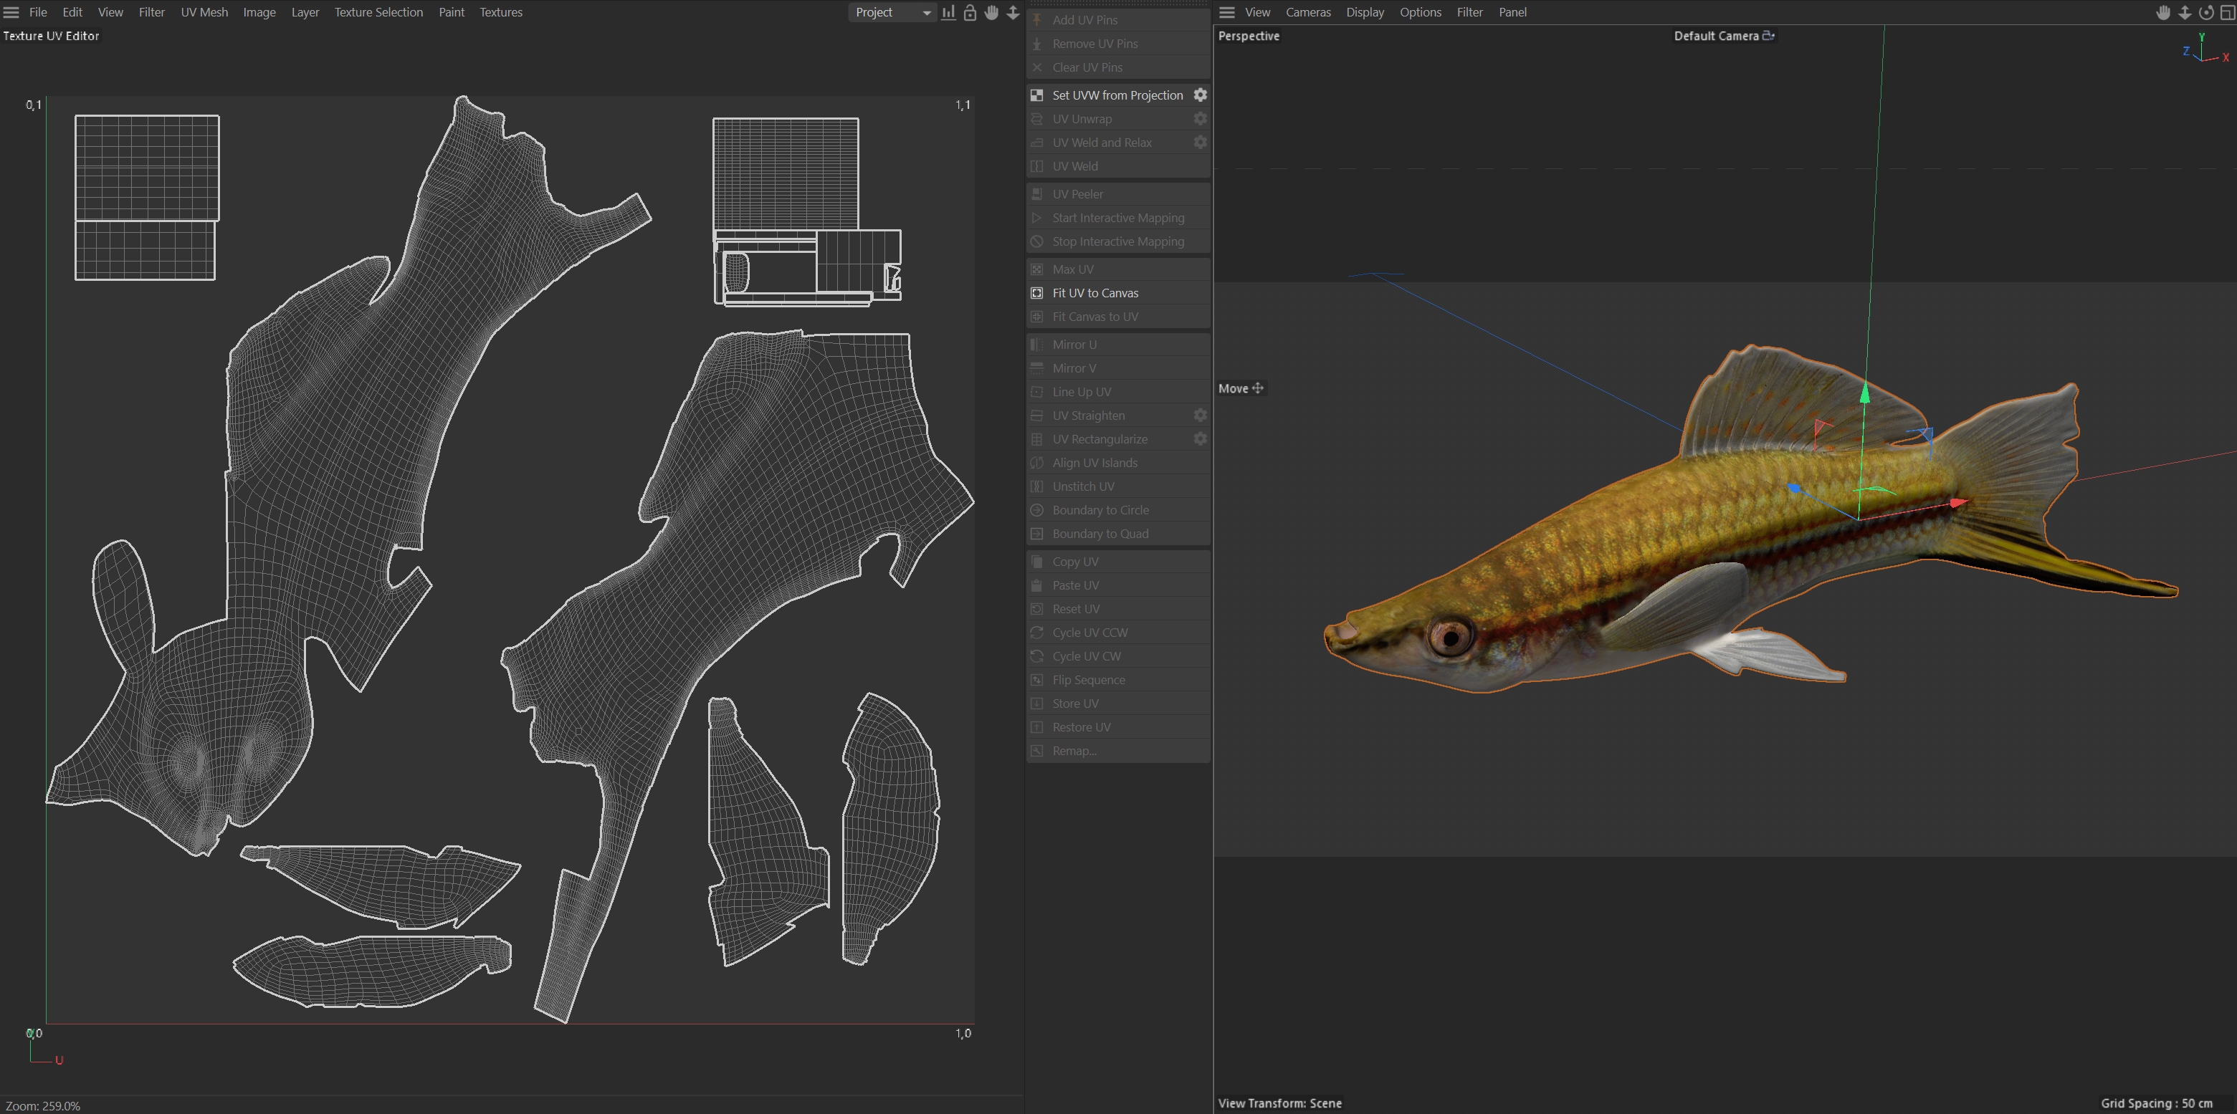2237x1114 pixels.
Task: Open the Cameras menu in viewport
Action: pyautogui.click(x=1308, y=12)
